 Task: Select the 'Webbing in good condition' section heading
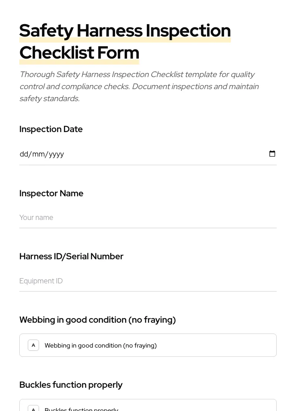[97, 319]
